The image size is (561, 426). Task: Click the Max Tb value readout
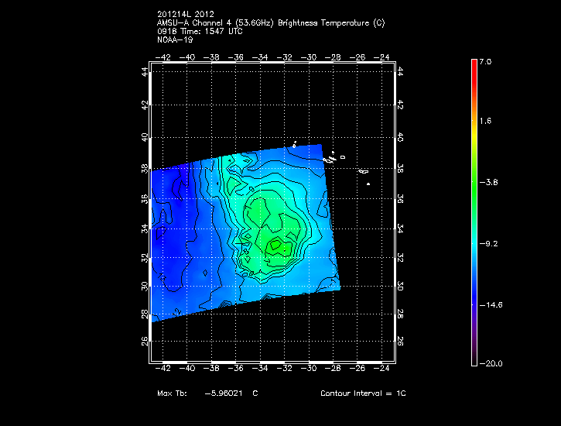[207, 393]
